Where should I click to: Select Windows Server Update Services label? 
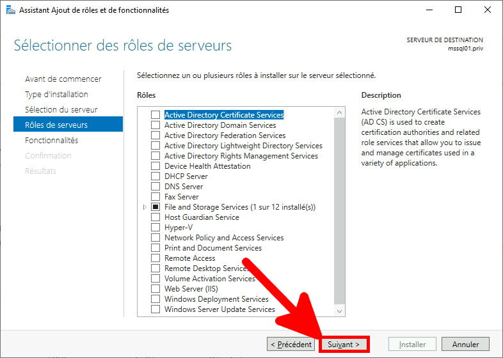[220, 309]
